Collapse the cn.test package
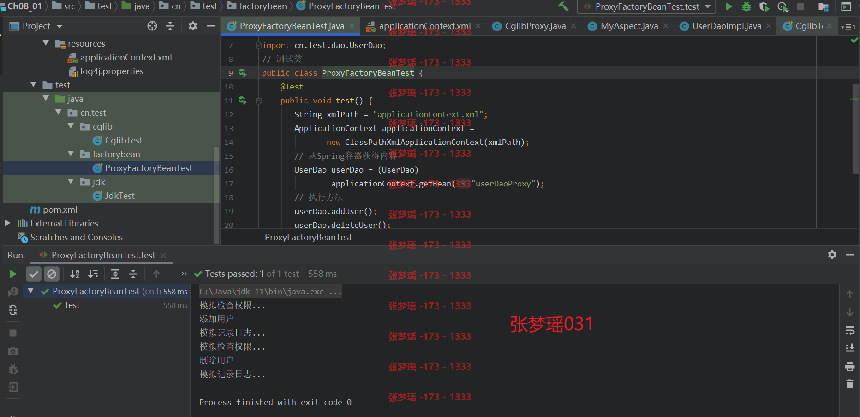Image resolution: width=860 pixels, height=417 pixels. [58, 112]
